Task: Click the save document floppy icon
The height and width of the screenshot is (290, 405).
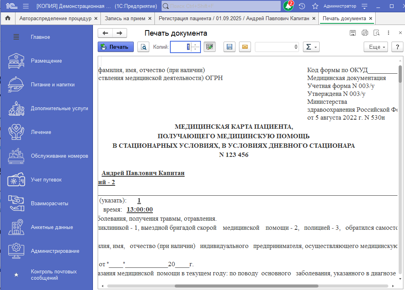Action: click(229, 47)
